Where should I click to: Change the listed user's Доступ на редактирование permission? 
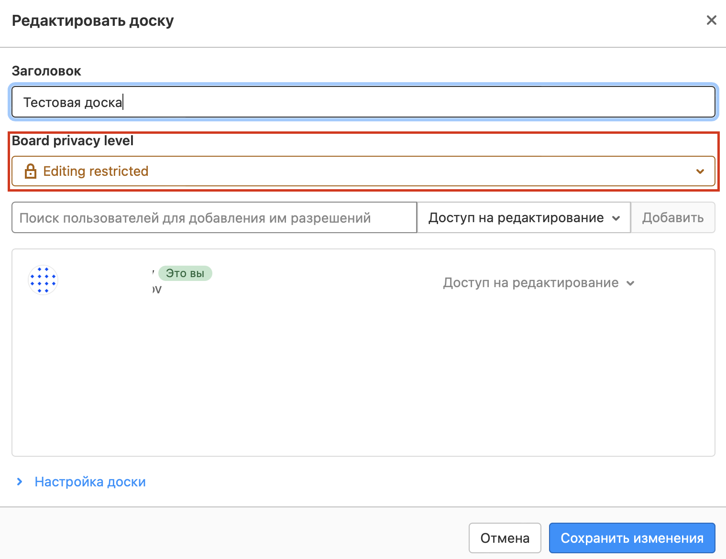(x=531, y=283)
